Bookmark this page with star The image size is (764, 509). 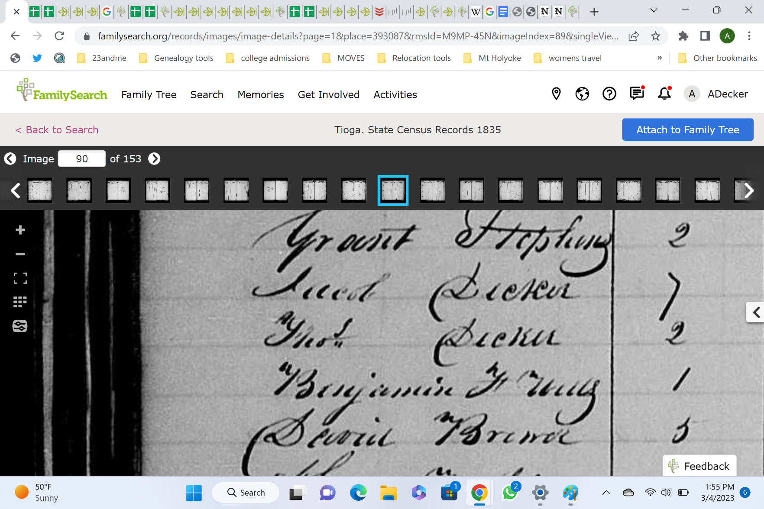655,36
